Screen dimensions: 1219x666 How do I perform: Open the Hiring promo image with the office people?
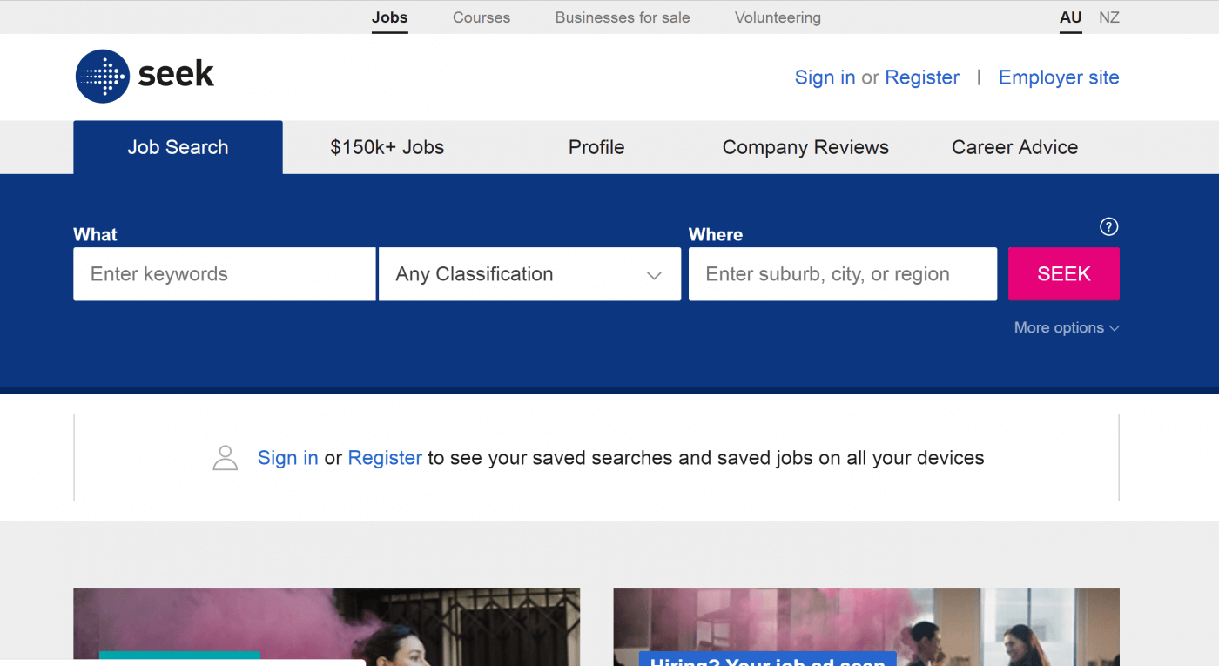coord(866,627)
